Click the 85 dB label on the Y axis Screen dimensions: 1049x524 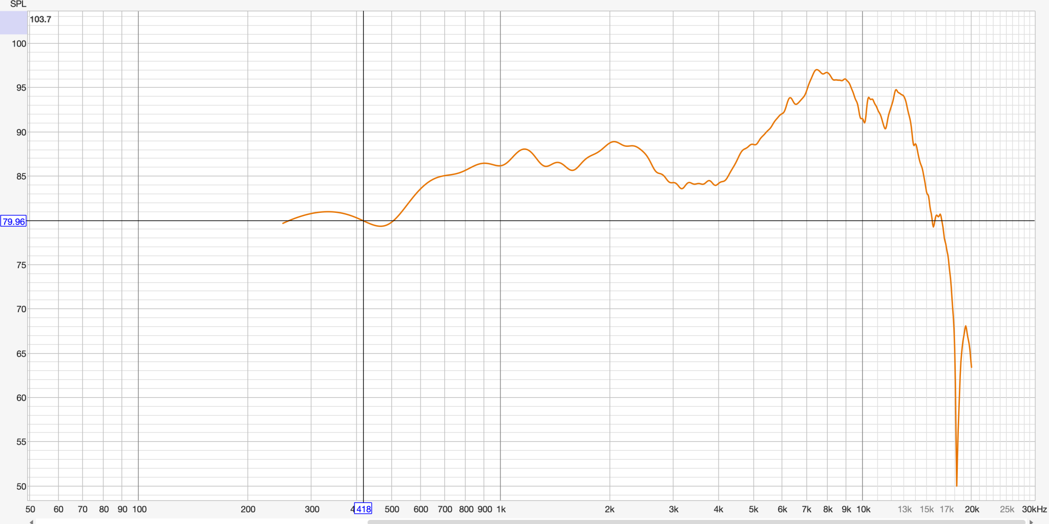[21, 177]
